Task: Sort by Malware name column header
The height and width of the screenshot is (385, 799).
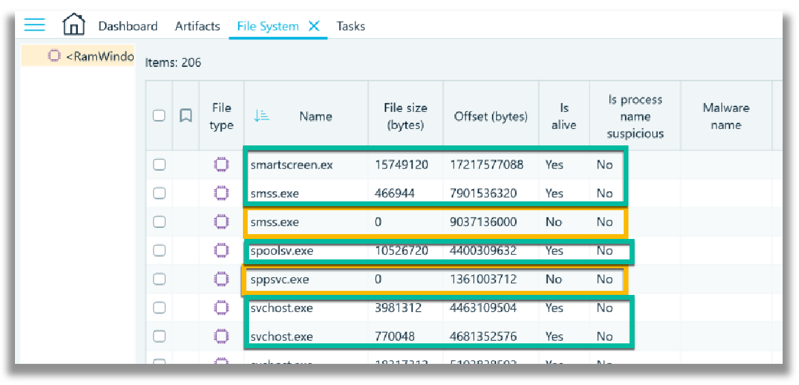Action: click(x=725, y=116)
